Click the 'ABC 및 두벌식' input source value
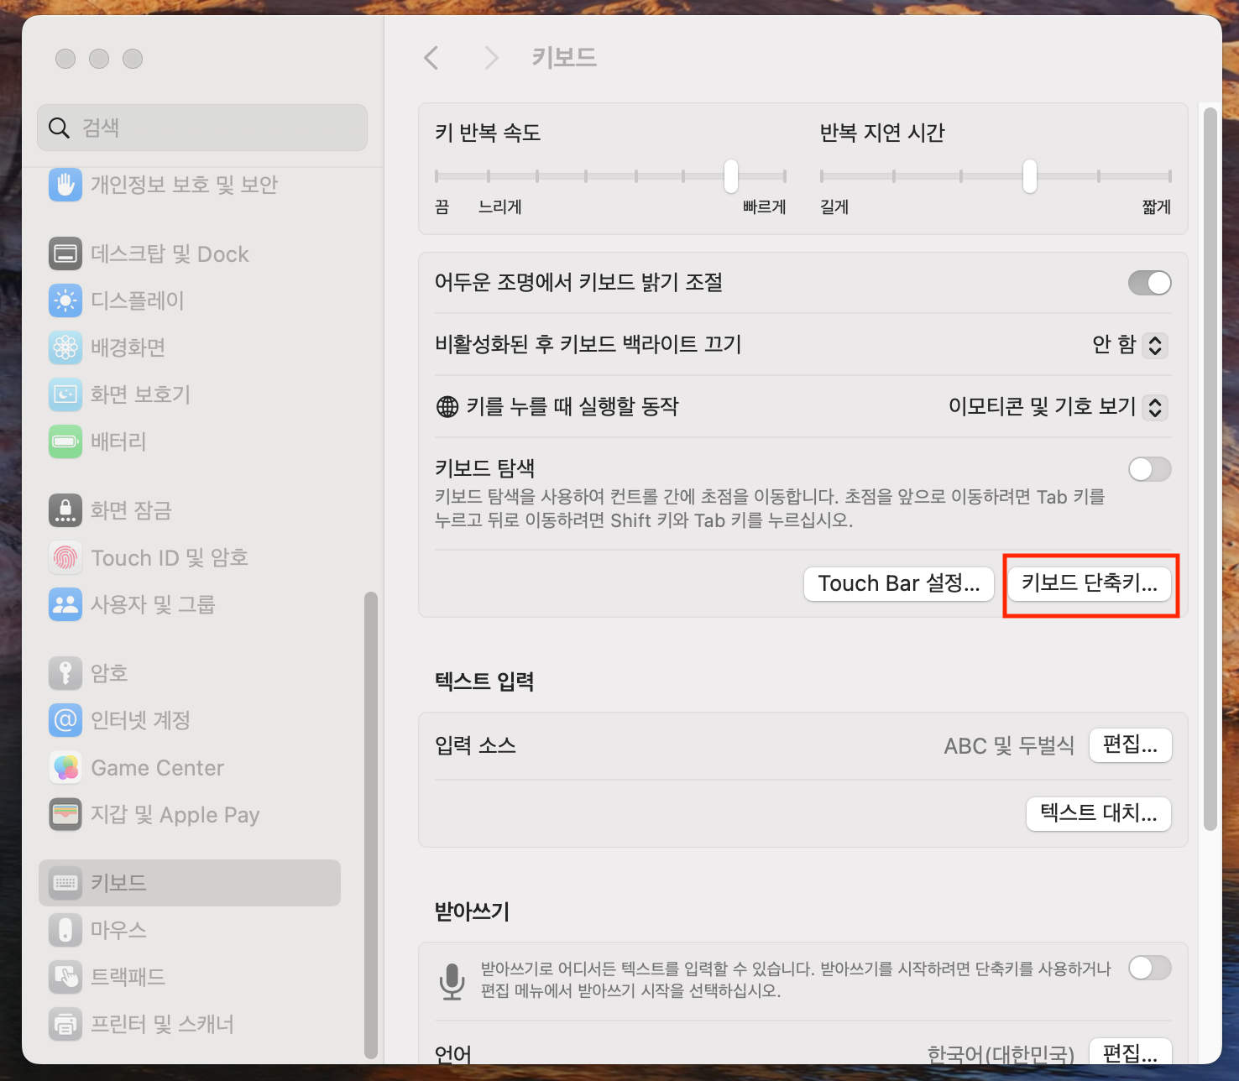The width and height of the screenshot is (1239, 1081). point(1009,746)
